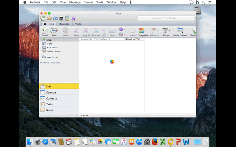The image size is (236, 147).
Task: Select the Drafts folder
Action: tap(59, 43)
